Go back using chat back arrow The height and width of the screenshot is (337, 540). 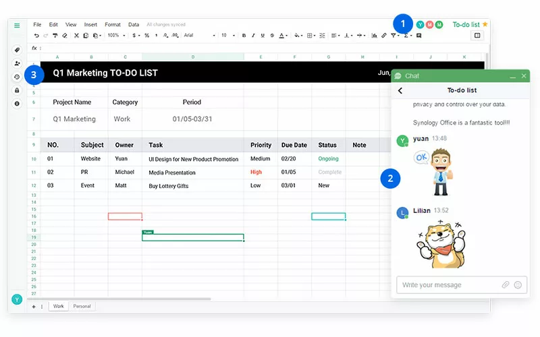400,90
